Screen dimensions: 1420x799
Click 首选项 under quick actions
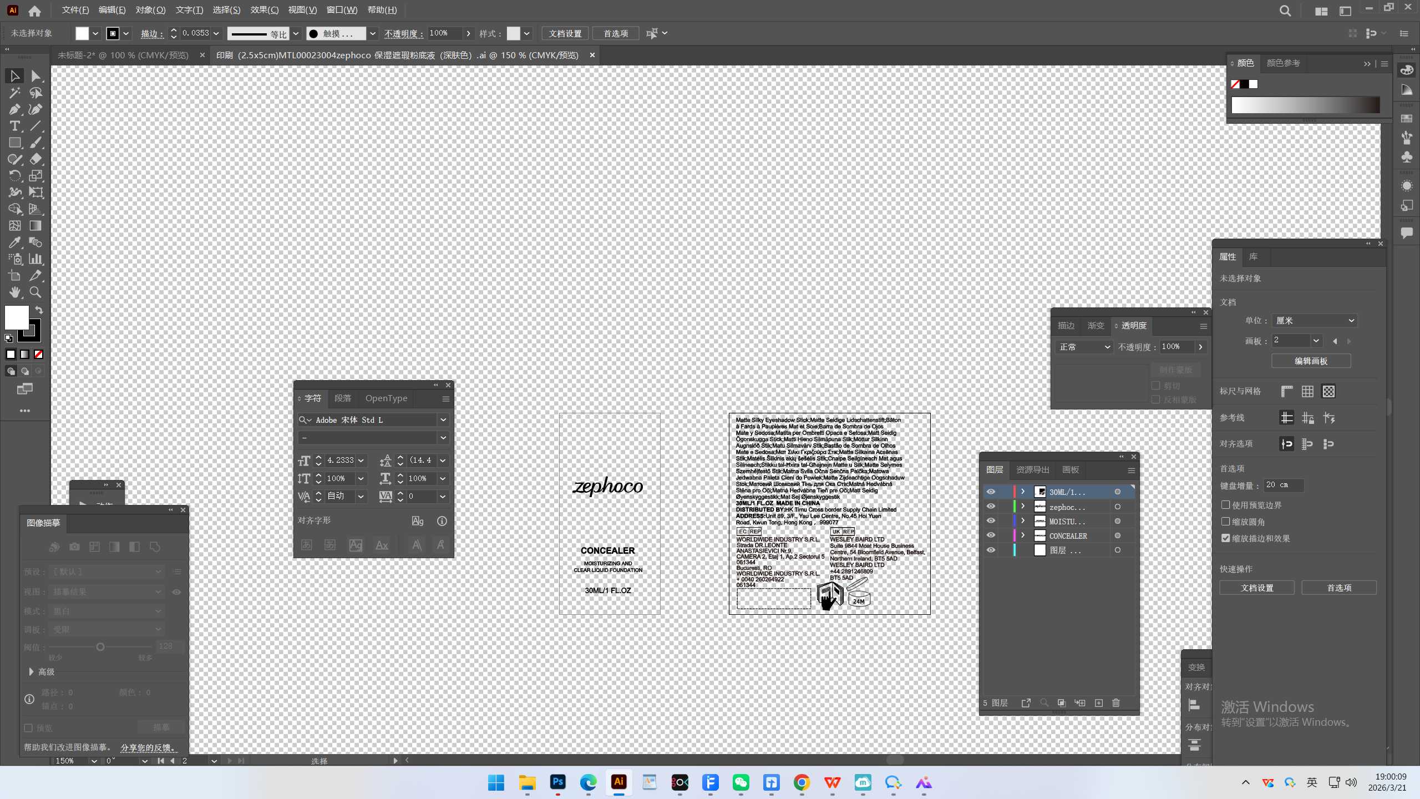(1339, 588)
